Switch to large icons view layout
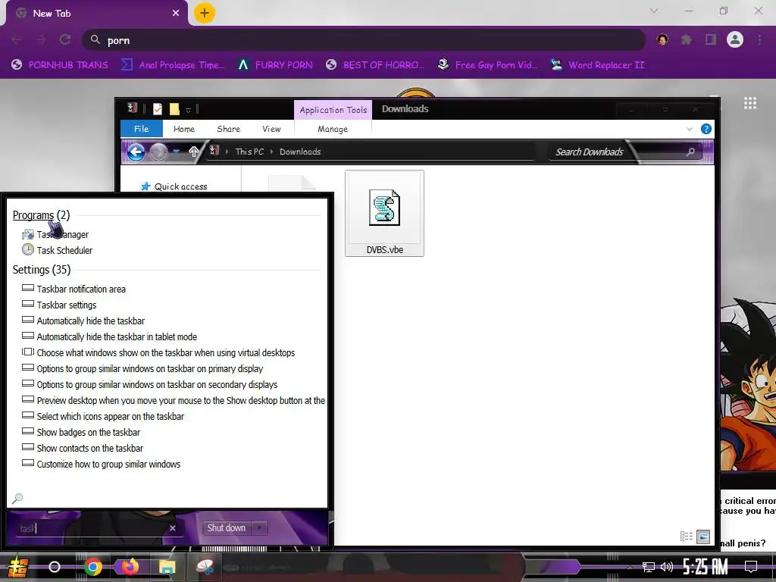The width and height of the screenshot is (776, 582). pyautogui.click(x=703, y=536)
